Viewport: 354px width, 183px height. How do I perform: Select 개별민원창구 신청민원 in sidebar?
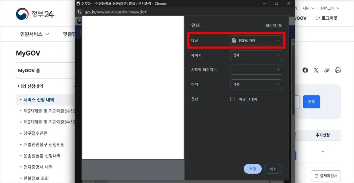pyautogui.click(x=44, y=145)
